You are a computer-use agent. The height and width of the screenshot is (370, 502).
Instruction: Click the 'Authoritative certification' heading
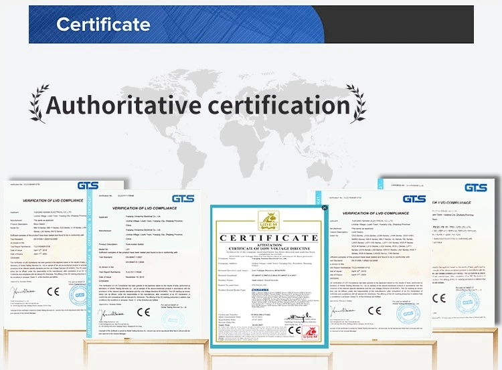[x=198, y=104]
